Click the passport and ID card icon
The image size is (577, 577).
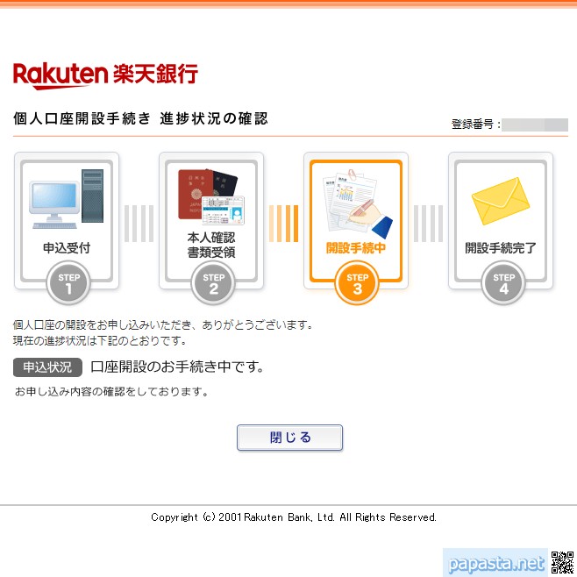point(211,197)
